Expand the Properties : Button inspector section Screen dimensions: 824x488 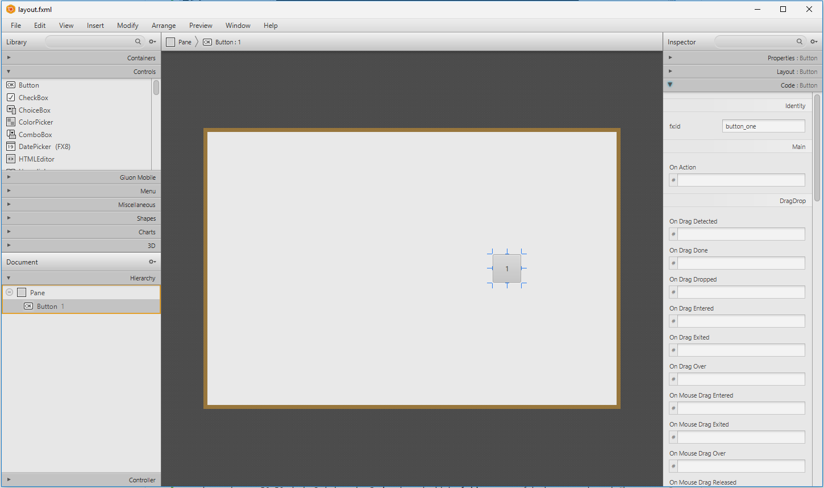670,57
